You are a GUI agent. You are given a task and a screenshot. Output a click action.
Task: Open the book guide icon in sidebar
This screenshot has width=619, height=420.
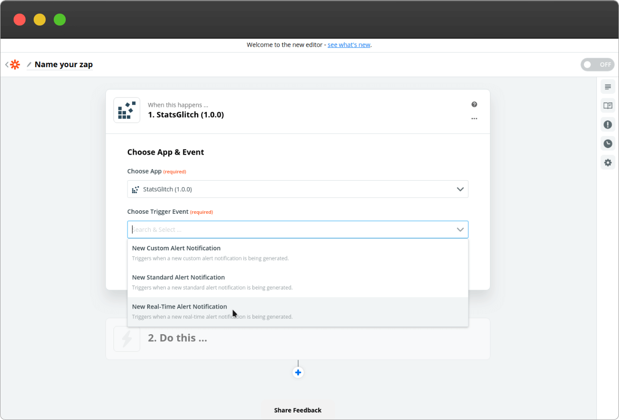click(608, 105)
